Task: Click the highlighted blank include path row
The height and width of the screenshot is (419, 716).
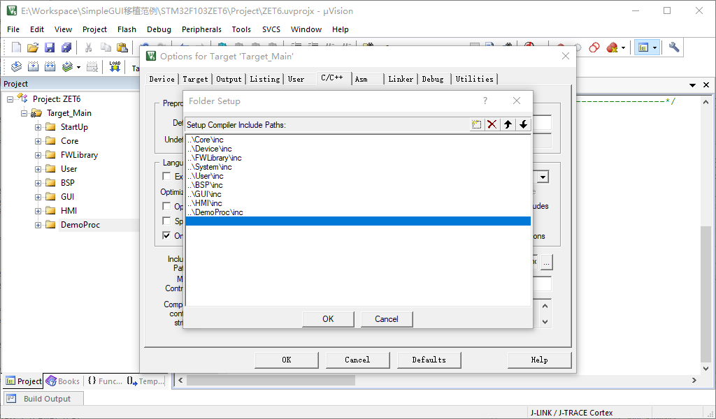Action: tap(359, 221)
